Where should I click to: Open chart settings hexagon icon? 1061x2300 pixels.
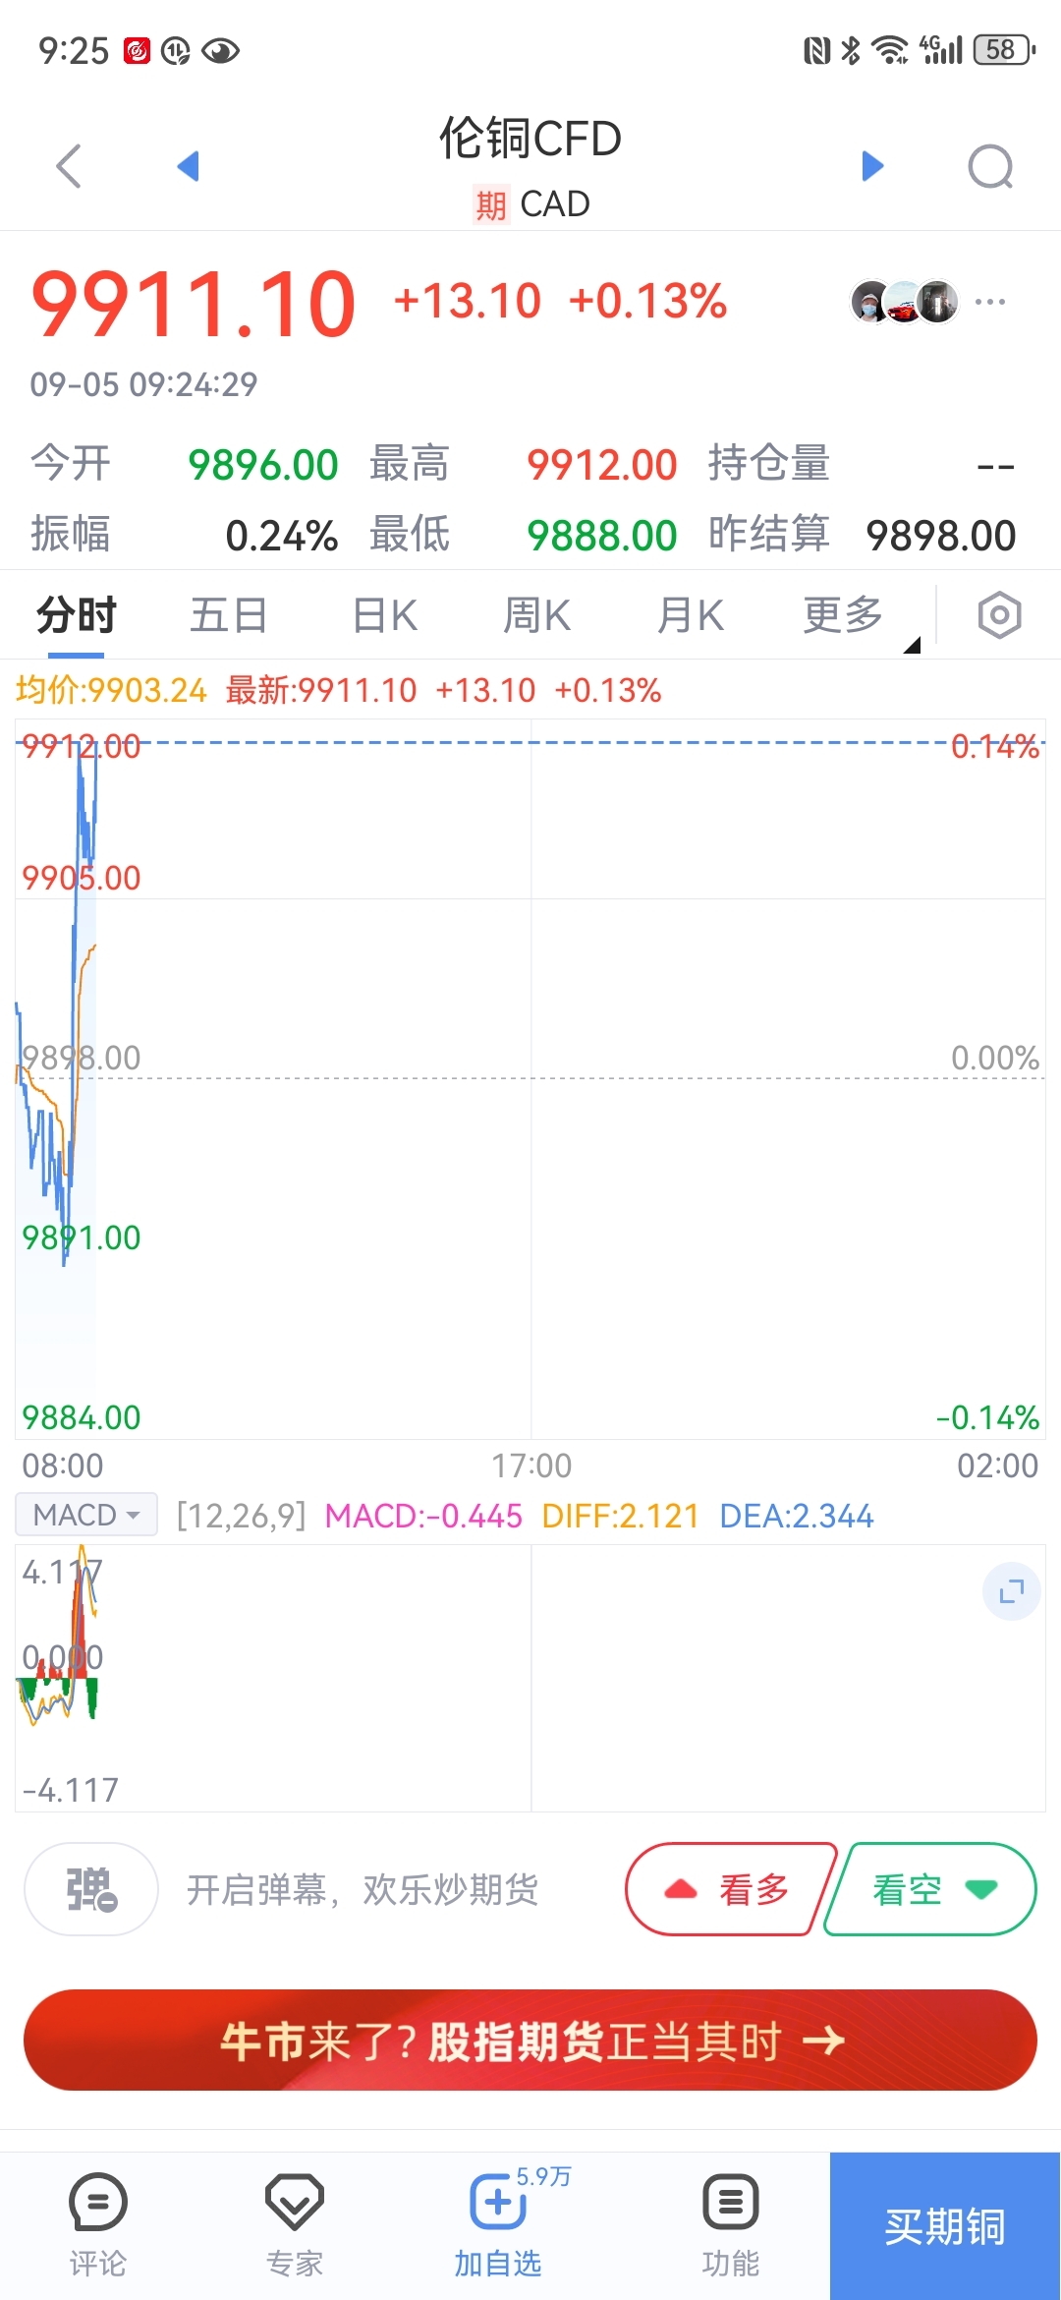point(999,615)
